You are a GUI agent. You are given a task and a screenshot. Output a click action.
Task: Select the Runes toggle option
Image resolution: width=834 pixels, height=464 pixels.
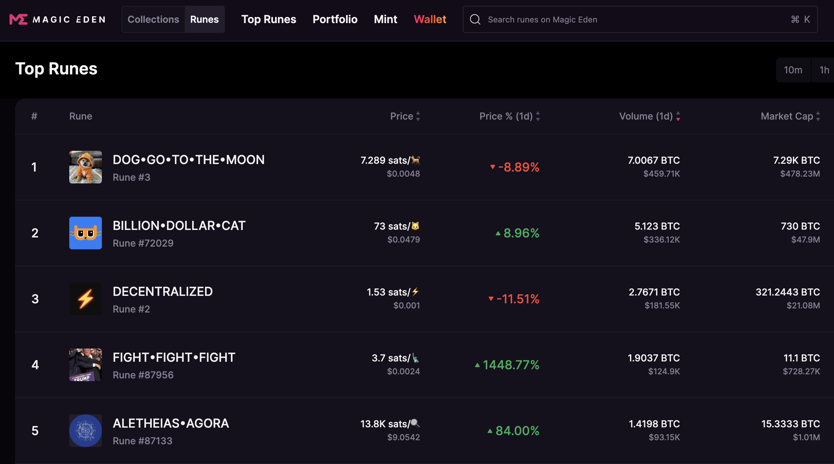(204, 19)
